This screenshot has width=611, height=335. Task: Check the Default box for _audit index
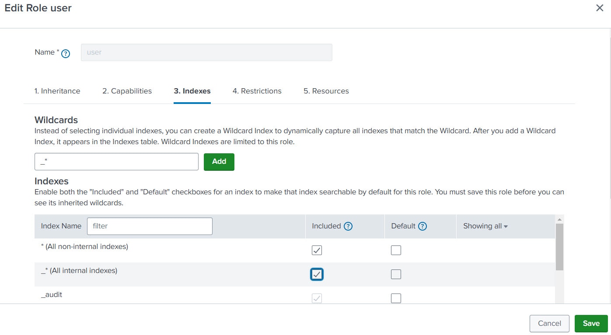coord(396,298)
